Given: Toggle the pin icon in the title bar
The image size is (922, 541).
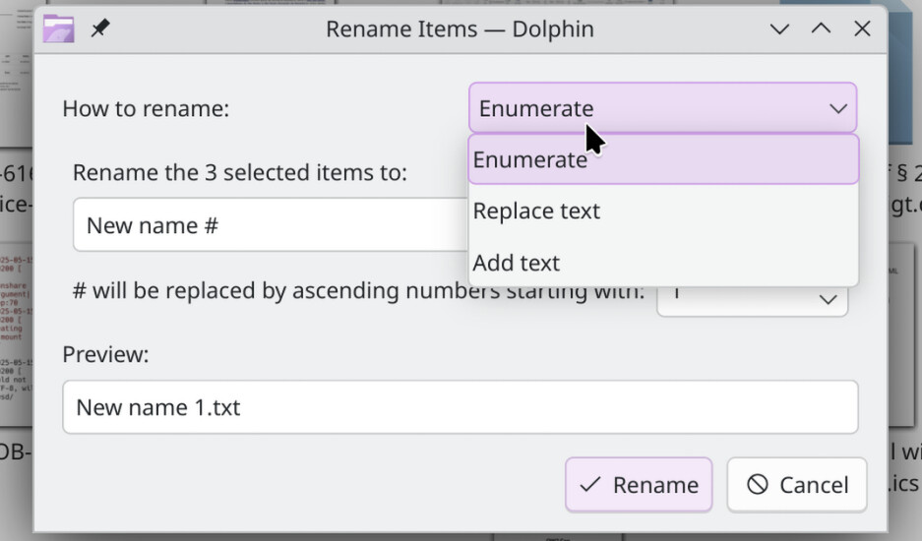Looking at the screenshot, I should [x=100, y=29].
